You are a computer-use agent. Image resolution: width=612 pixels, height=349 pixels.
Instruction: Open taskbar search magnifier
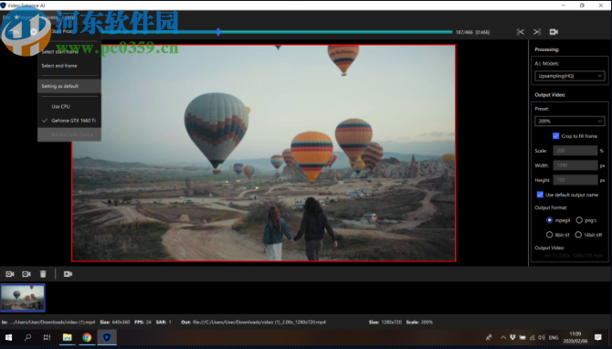[x=27, y=337]
